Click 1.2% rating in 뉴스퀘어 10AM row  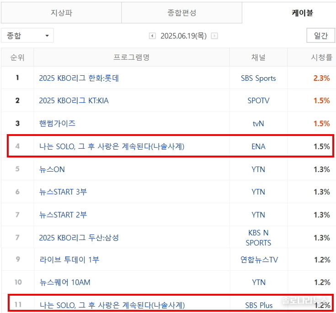[322, 282]
